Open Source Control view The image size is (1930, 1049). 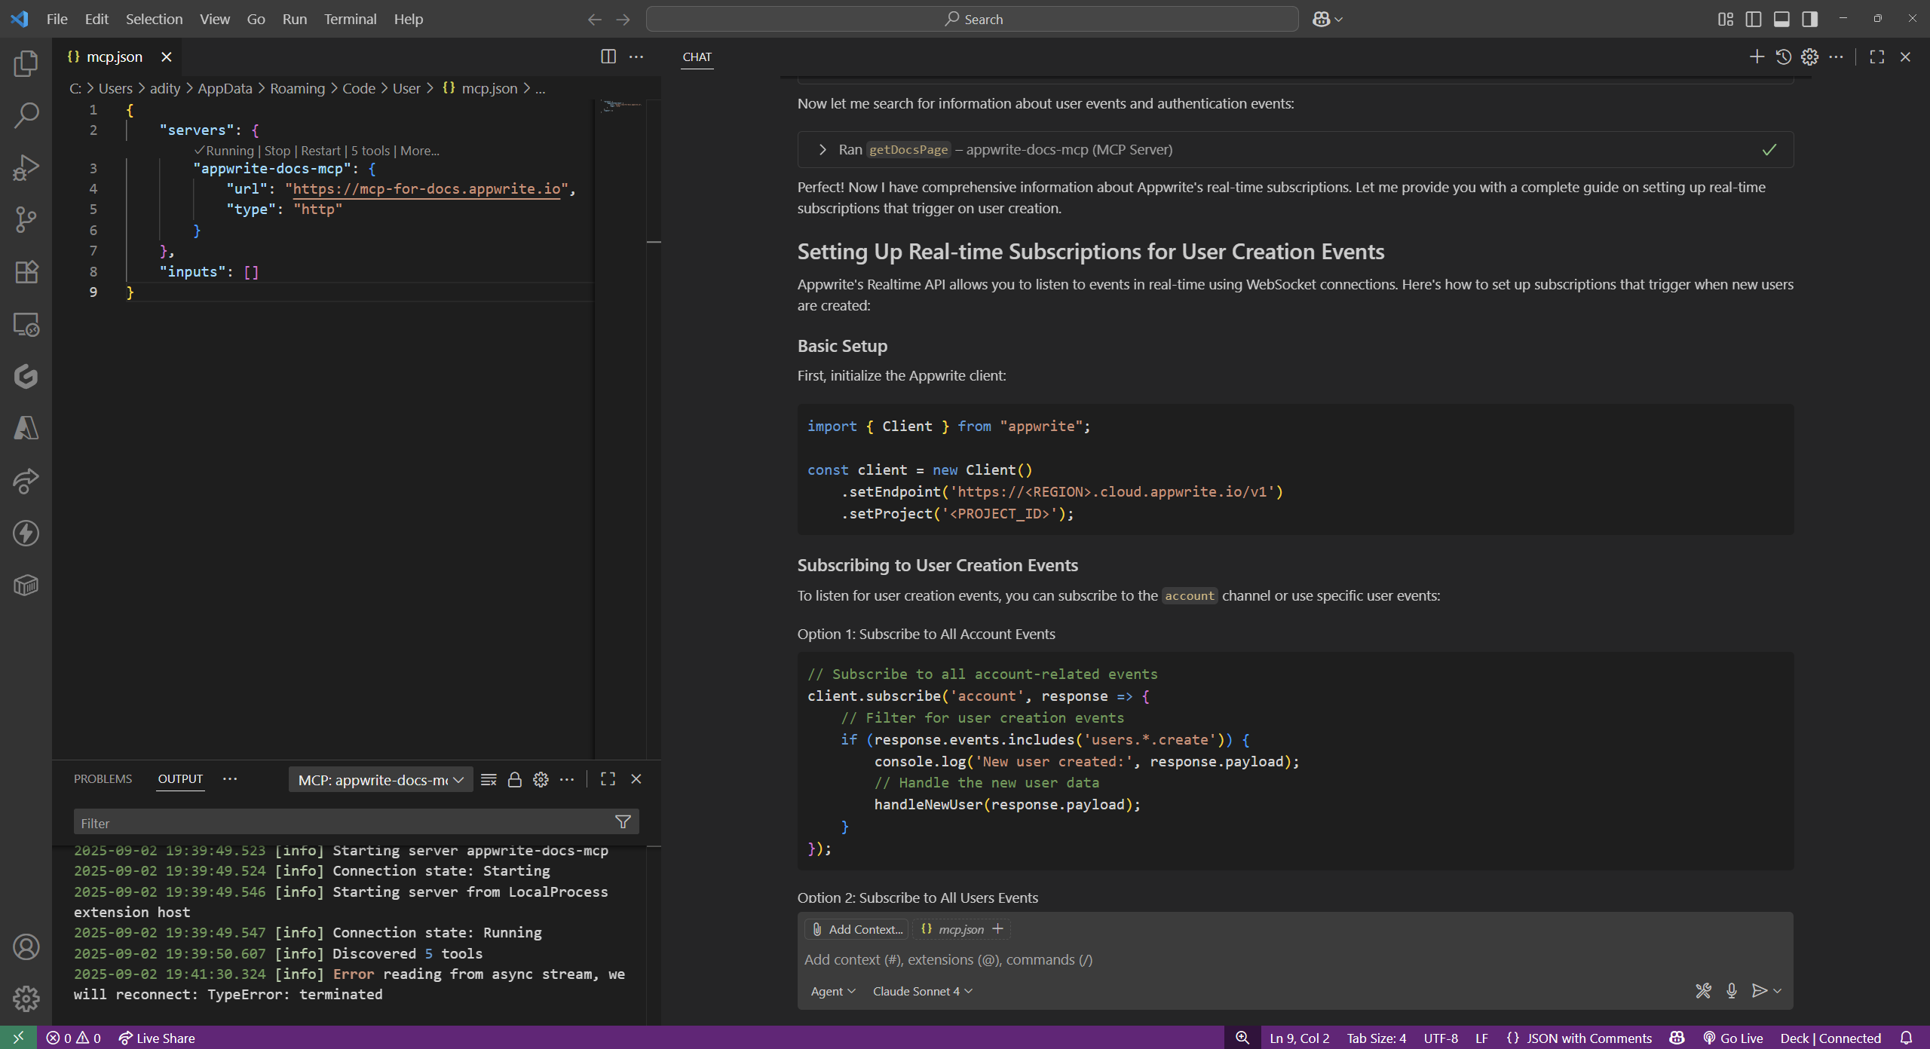coord(26,219)
